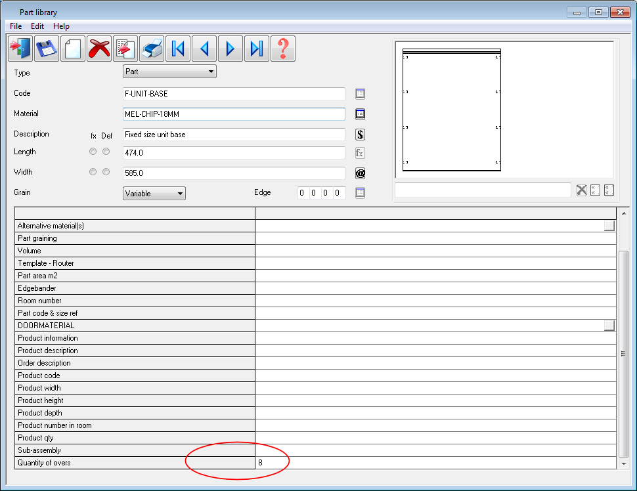Select the Sub-assembly row
Viewport: 637px width, 491px height.
point(315,450)
